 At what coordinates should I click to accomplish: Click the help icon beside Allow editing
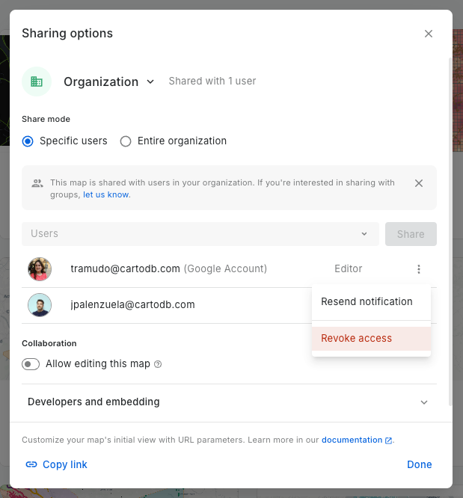(x=158, y=364)
